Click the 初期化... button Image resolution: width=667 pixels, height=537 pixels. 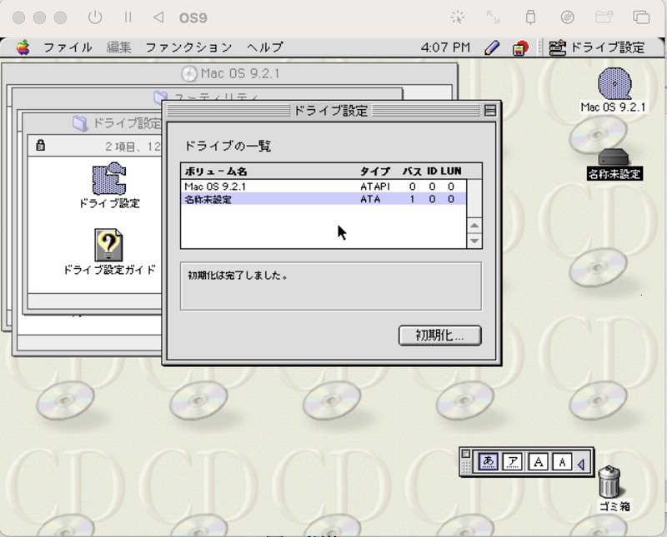(440, 336)
